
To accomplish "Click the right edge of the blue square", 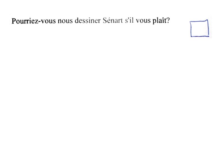I will point(208,28).
